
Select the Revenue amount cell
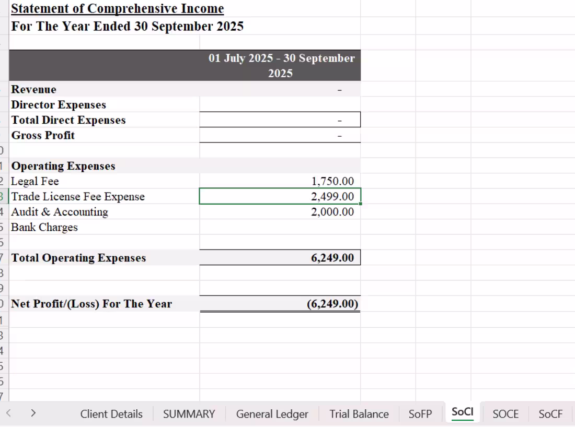point(280,89)
